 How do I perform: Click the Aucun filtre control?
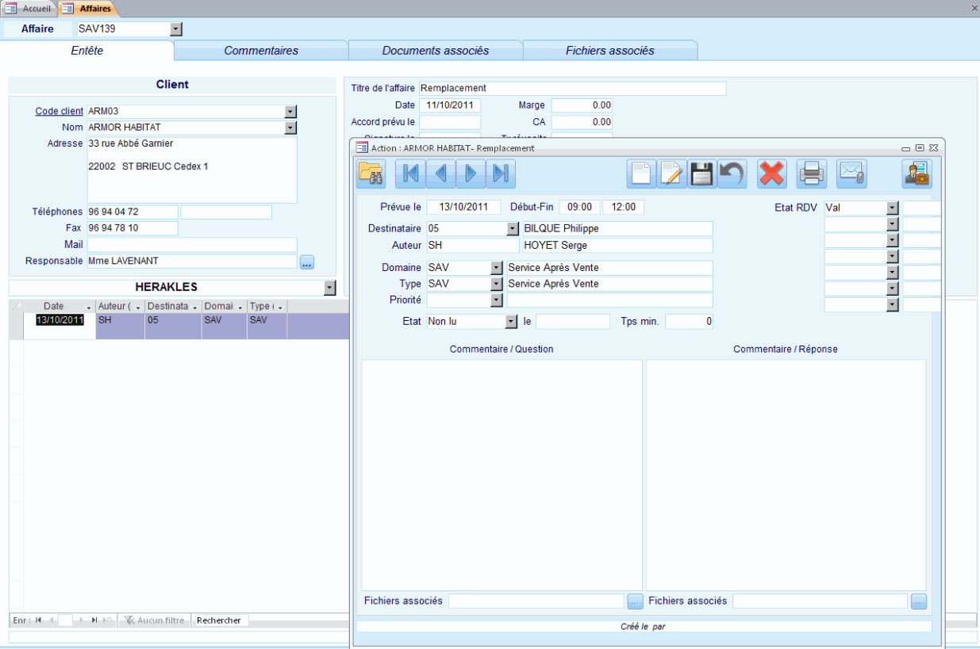pos(154,620)
